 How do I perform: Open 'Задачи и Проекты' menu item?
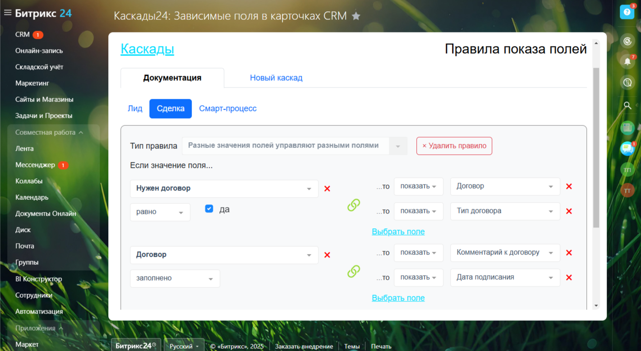[x=44, y=116]
